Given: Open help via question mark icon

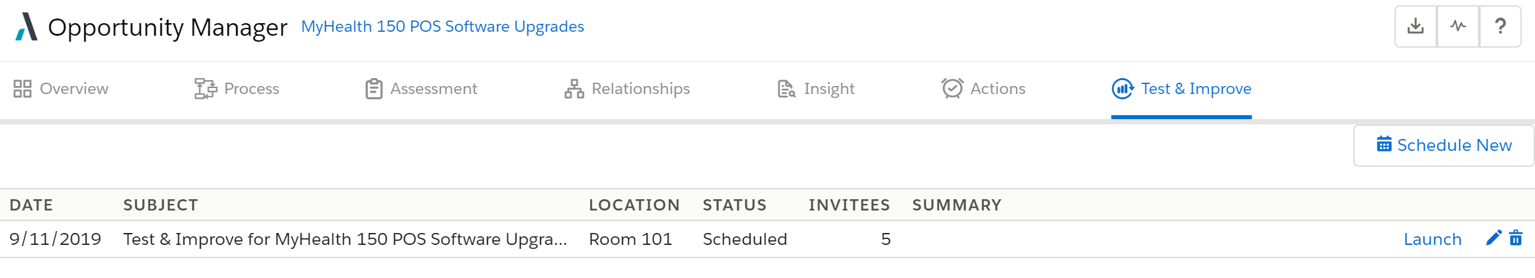Looking at the screenshot, I should click(1501, 26).
